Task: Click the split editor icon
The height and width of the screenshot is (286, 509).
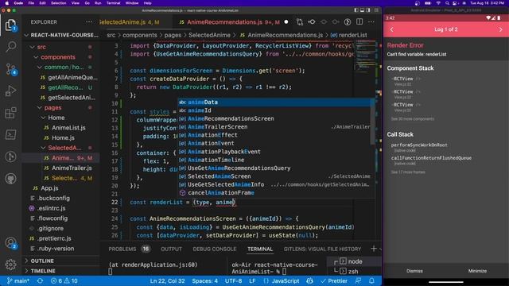Action: coord(359,22)
